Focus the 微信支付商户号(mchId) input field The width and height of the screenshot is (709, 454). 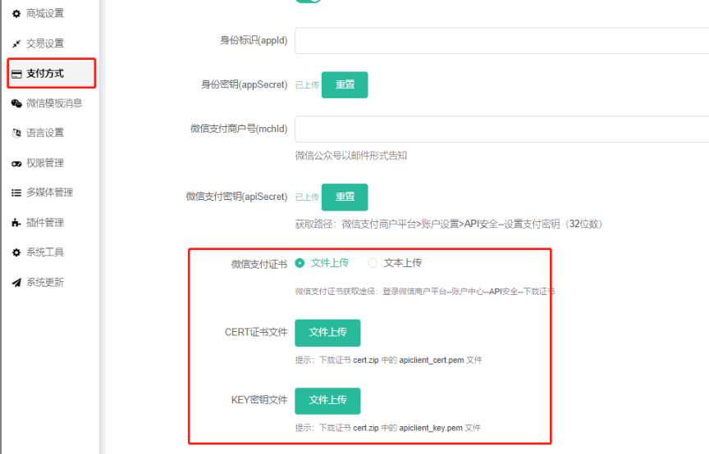(x=501, y=129)
